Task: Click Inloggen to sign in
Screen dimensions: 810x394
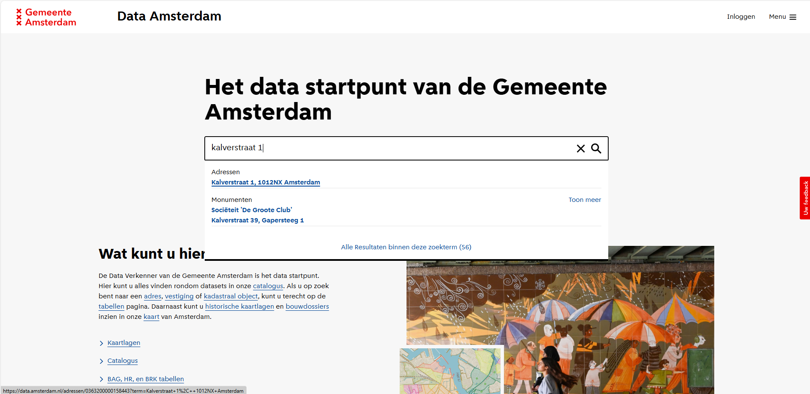Action: (x=741, y=17)
